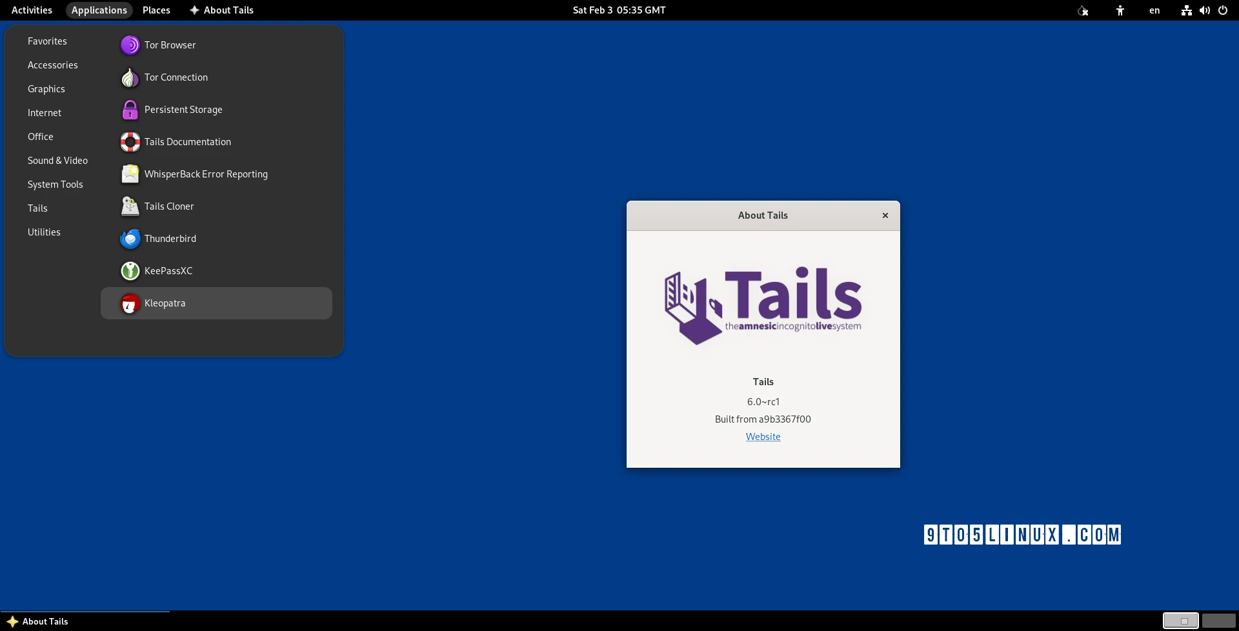Click the Tor status onion icon in top bar

(1083, 10)
